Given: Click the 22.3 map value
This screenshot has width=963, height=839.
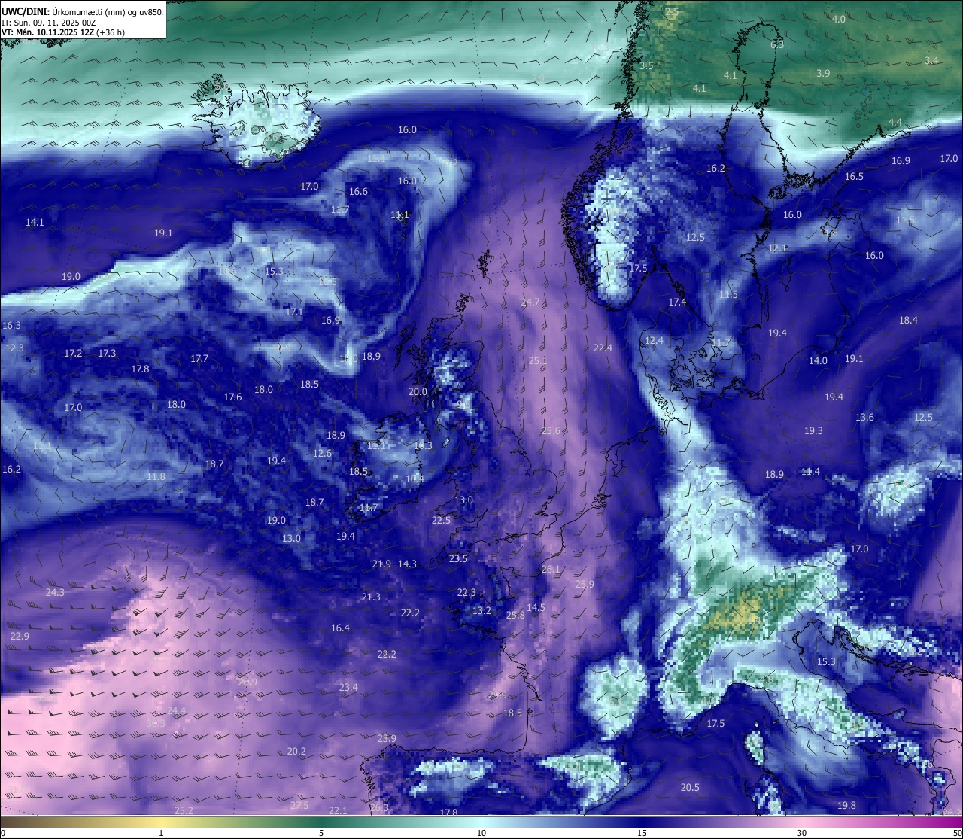Looking at the screenshot, I should click(x=466, y=592).
